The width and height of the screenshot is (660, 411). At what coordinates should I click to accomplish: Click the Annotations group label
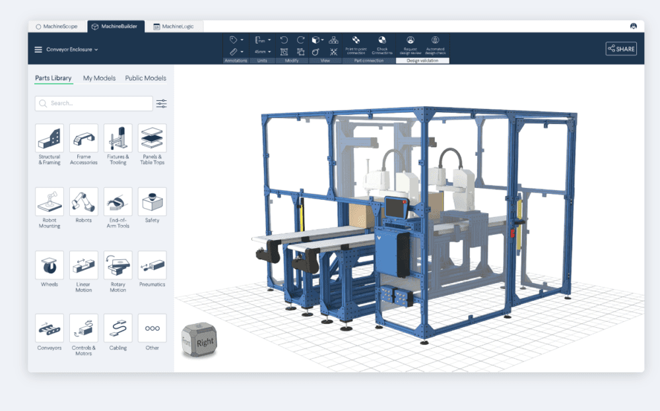click(x=236, y=61)
